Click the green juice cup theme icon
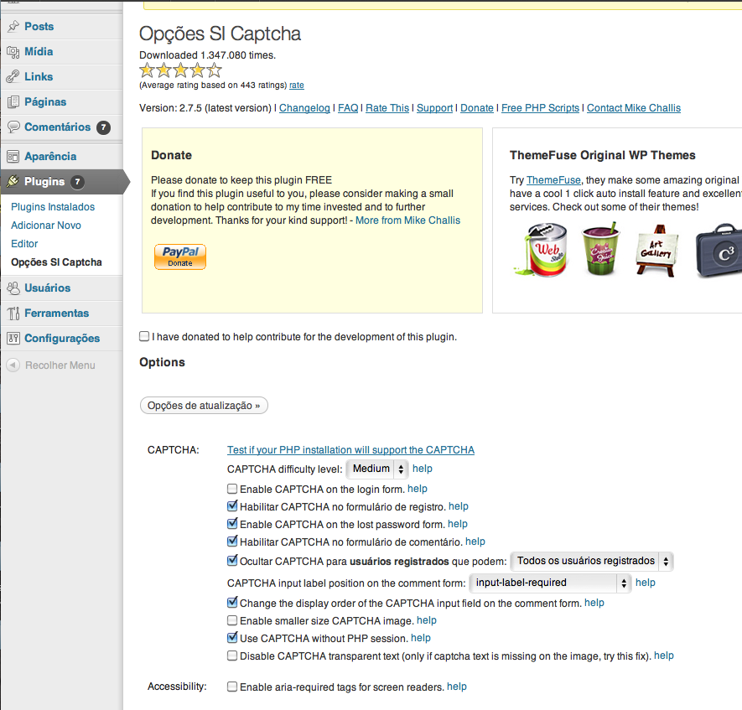 pyautogui.click(x=600, y=249)
